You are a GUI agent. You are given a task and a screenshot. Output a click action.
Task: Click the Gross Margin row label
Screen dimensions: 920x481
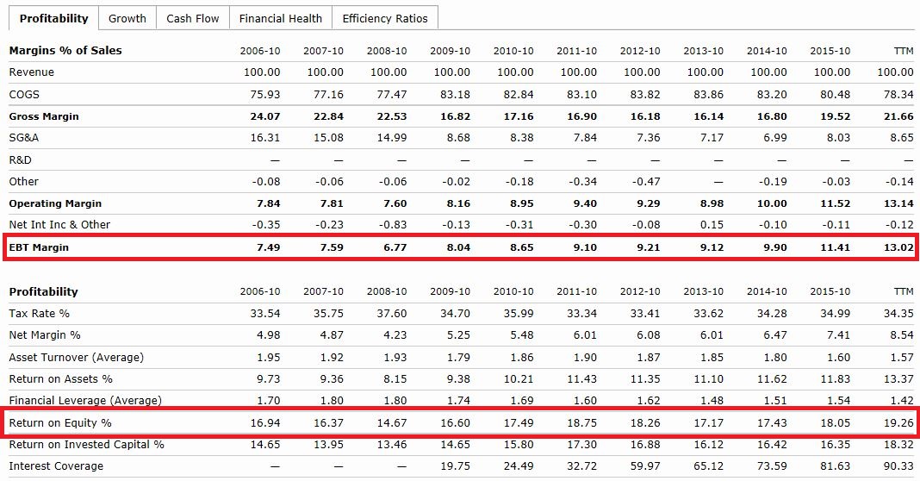pos(43,116)
